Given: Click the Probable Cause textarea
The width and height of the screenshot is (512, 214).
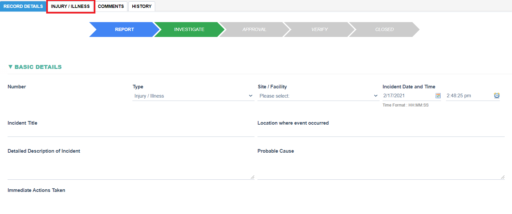Looking at the screenshot, I should [381, 169].
